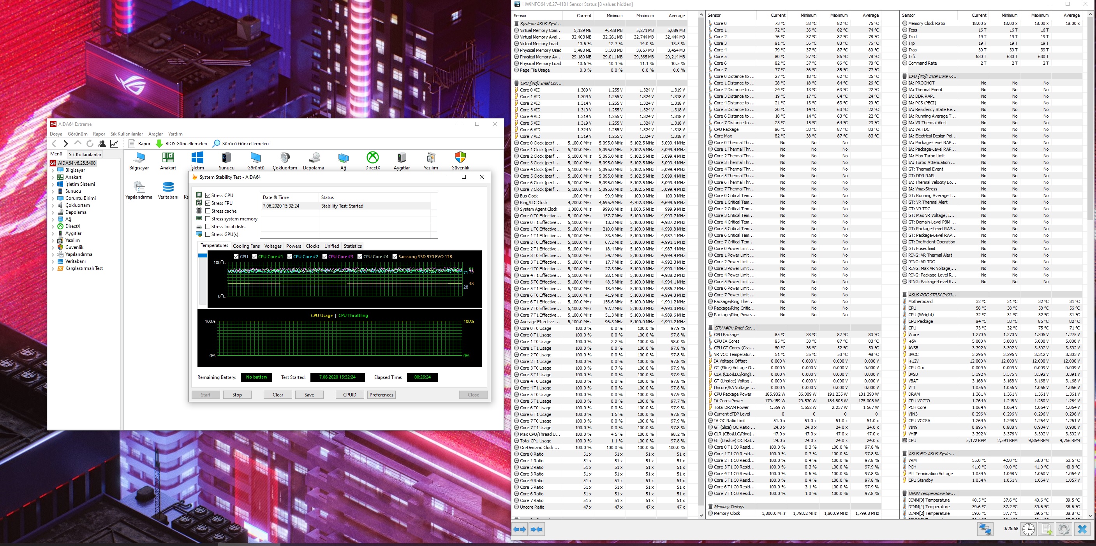
Task: Toggle Samsung SSD 970 EVO graph checkbox
Action: [x=395, y=257]
